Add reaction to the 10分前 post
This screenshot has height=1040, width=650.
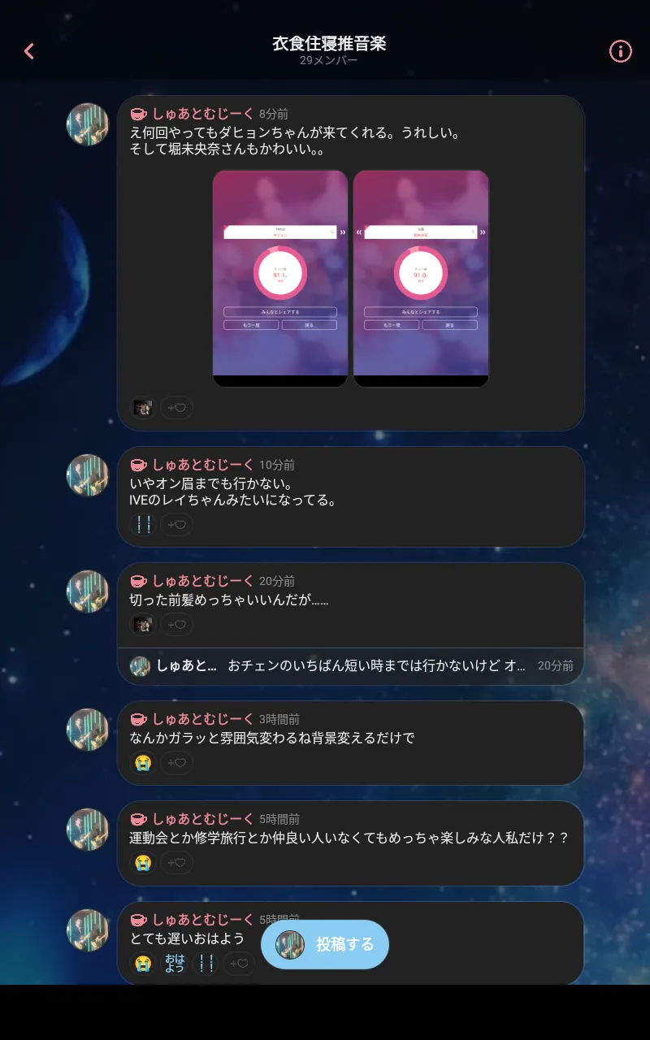176,525
